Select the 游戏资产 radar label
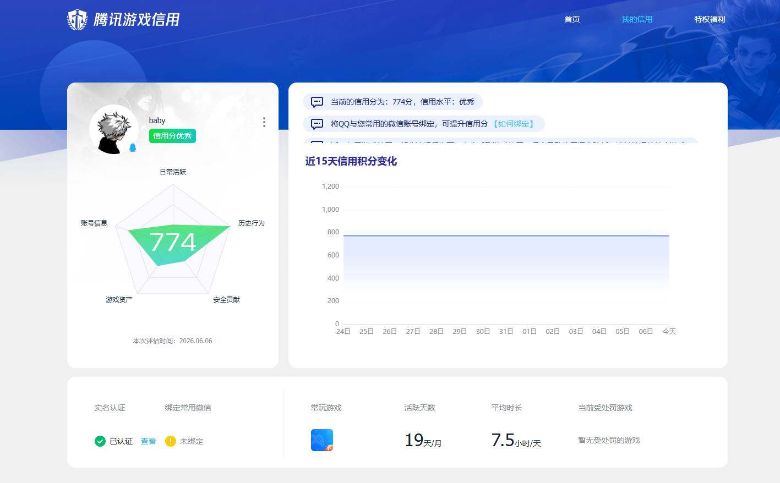780x483 pixels. point(119,299)
